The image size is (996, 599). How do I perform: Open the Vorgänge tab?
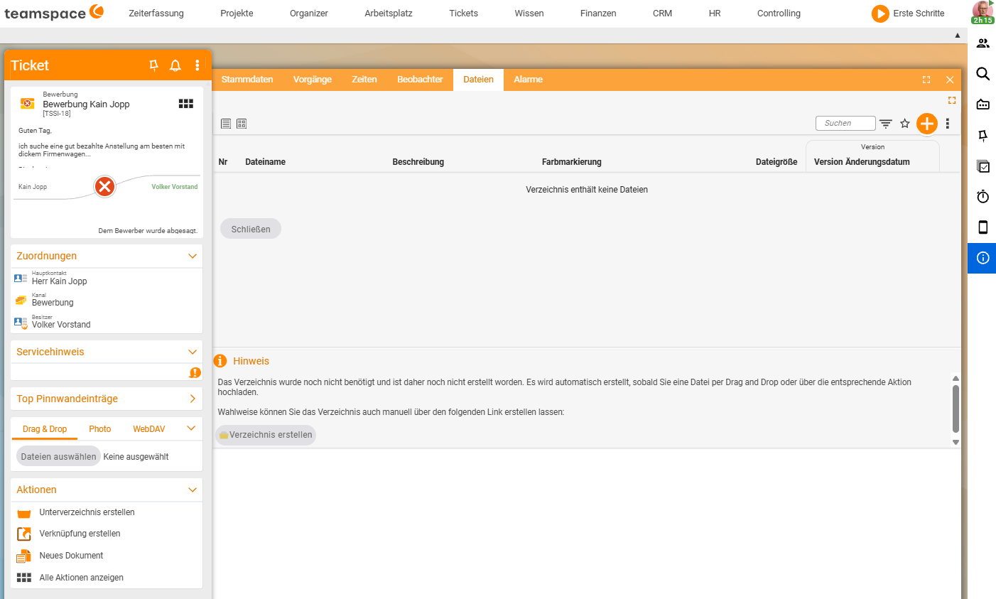(x=313, y=80)
